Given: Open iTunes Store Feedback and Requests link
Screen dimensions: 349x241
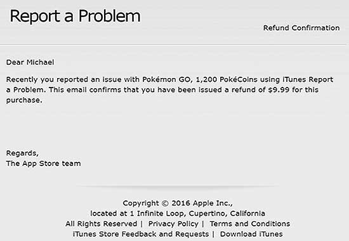Looking at the screenshot, I should pyautogui.click(x=141, y=234).
